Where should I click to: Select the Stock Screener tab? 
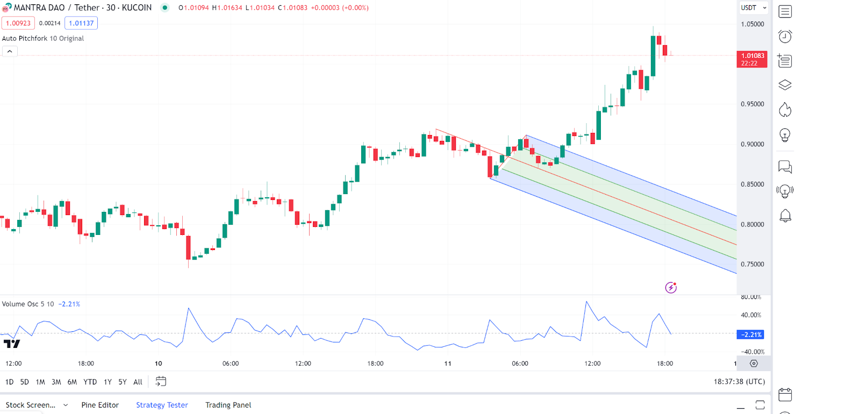tap(31, 405)
